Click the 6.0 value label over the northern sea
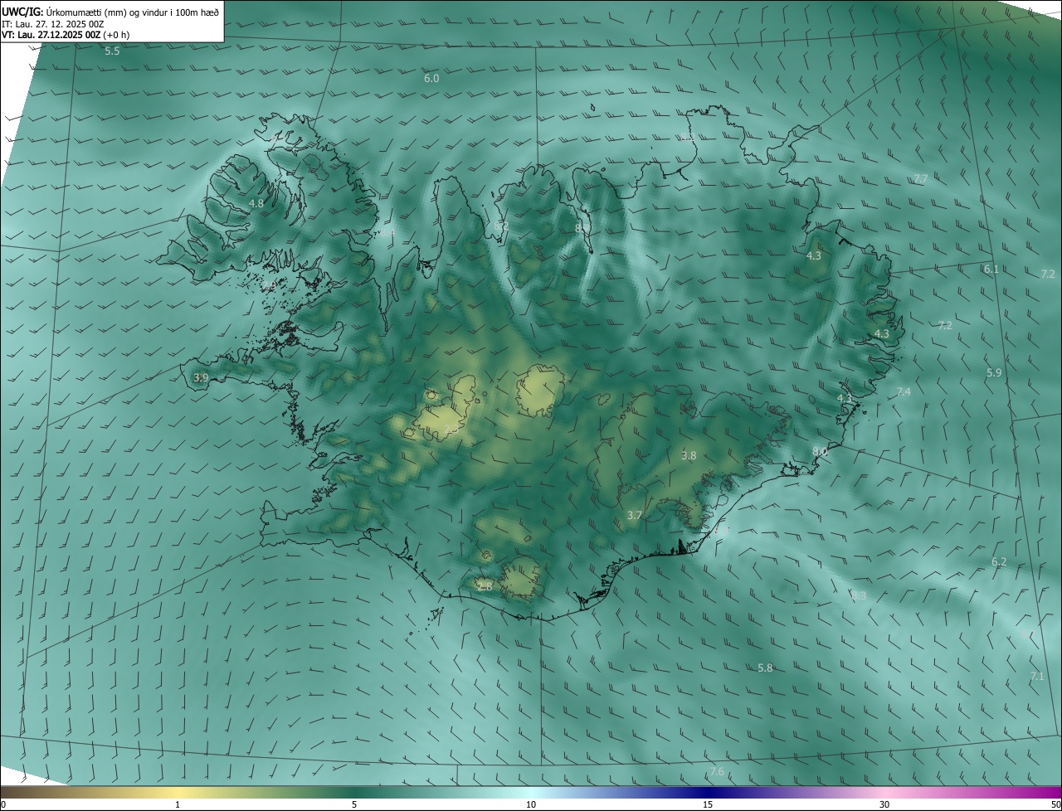1062x811 pixels. click(431, 79)
